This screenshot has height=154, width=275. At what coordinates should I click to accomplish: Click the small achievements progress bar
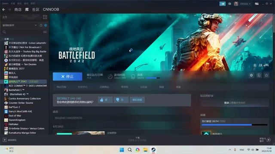point(153,78)
